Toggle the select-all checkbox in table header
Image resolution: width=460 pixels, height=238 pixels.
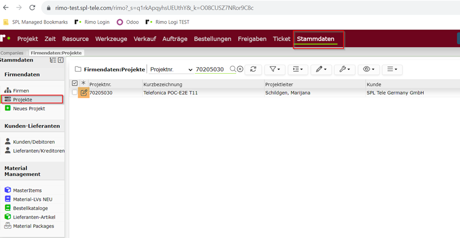[75, 84]
